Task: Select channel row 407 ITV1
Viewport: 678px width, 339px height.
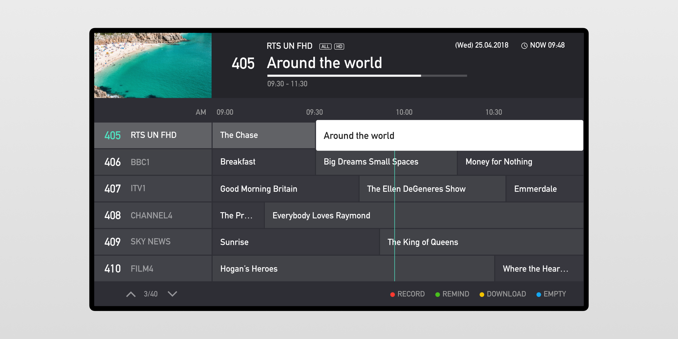Action: coord(152,188)
